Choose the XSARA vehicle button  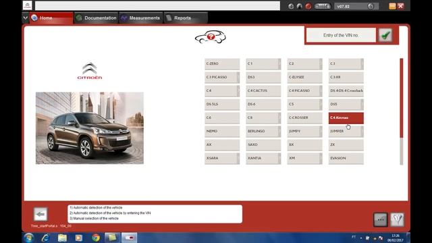coord(222,158)
